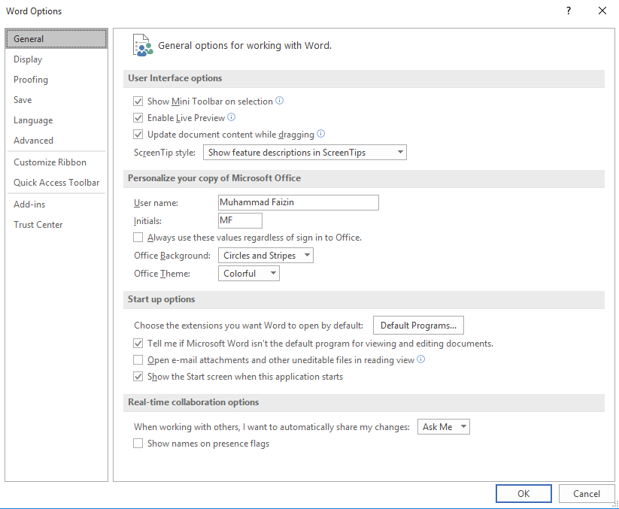The width and height of the screenshot is (619, 509).
Task: Open the Trust Center category
Action: (38, 225)
